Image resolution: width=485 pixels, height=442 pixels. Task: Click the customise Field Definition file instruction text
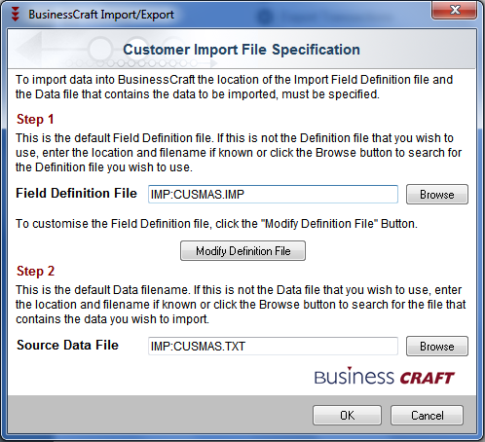pos(216,224)
